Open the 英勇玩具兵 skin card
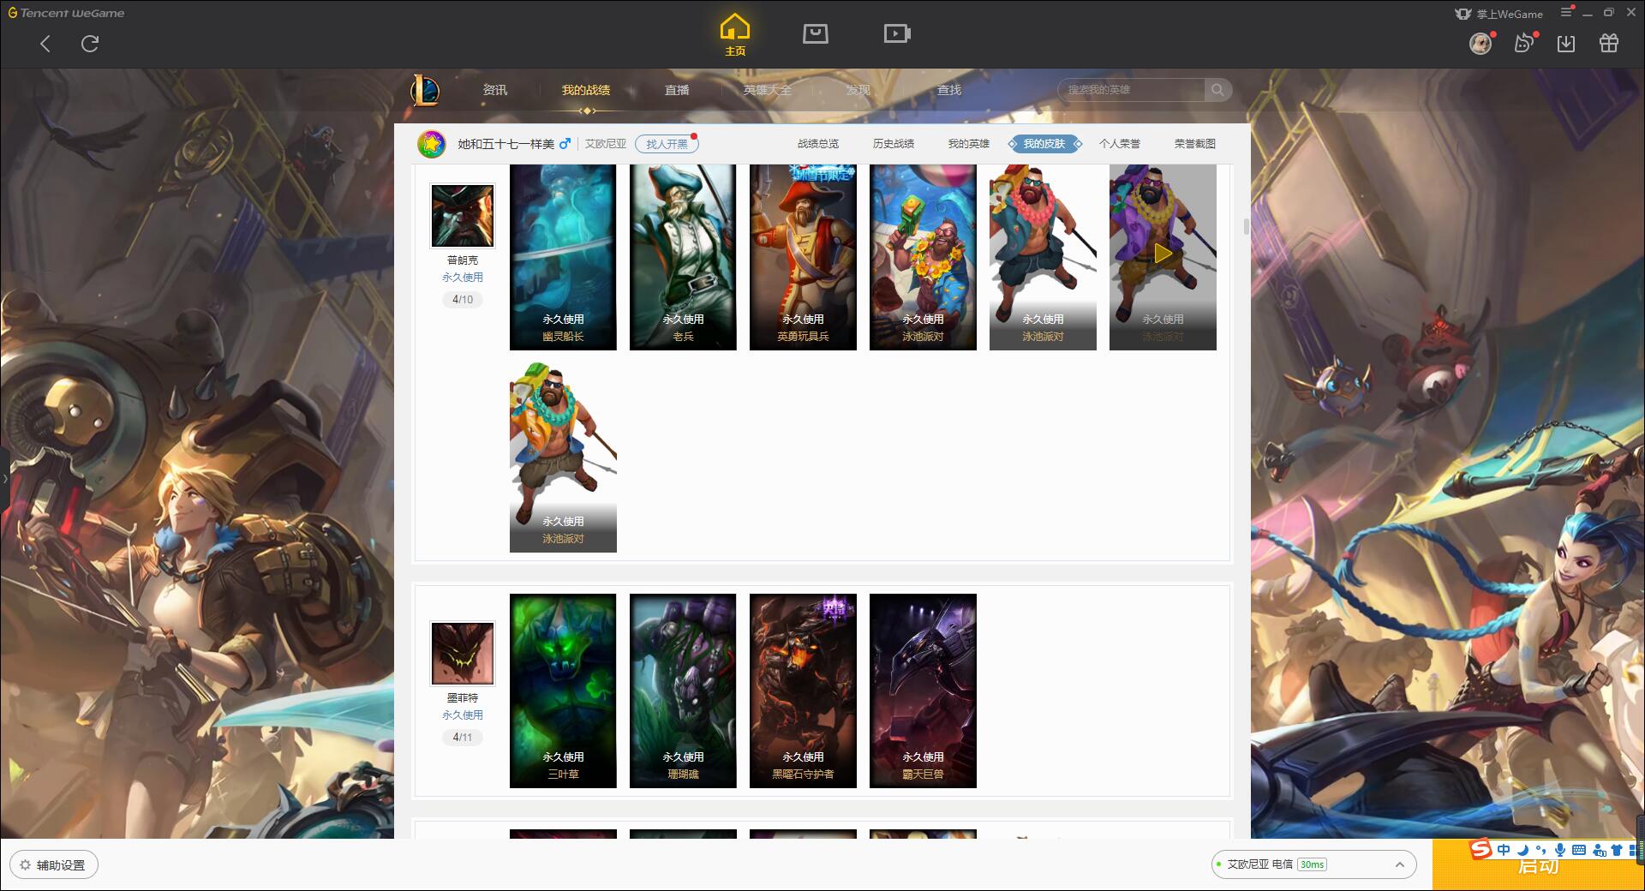This screenshot has width=1645, height=891. point(803,257)
